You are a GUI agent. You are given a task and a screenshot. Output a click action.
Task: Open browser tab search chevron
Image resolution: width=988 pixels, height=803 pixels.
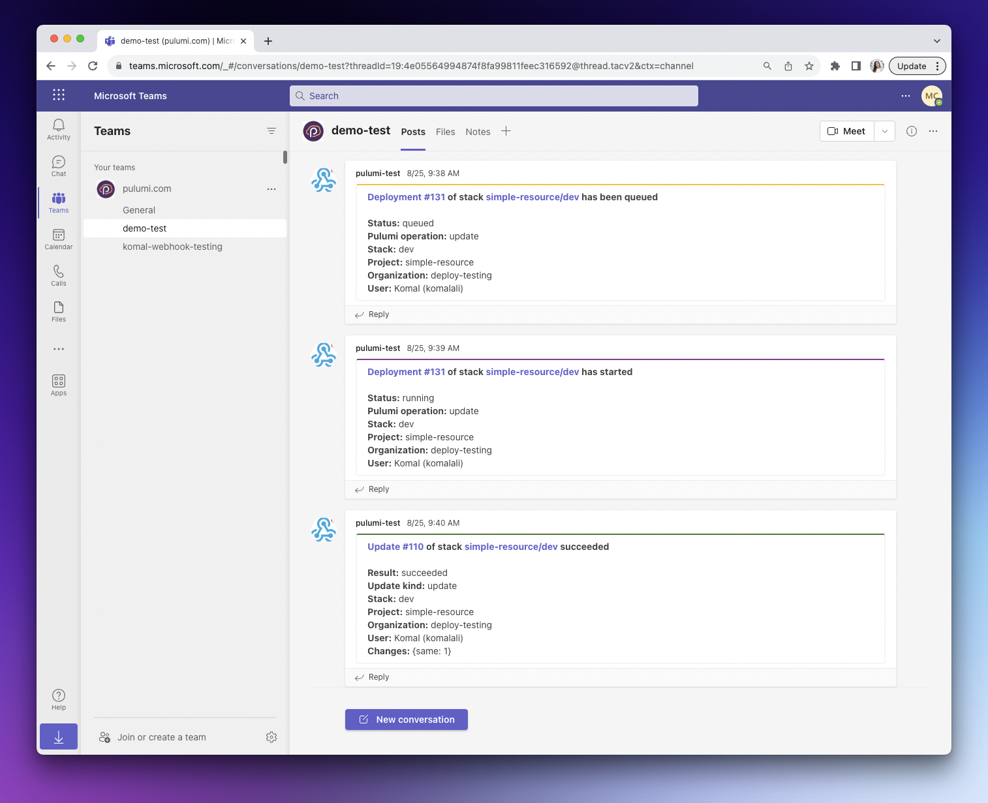(937, 40)
